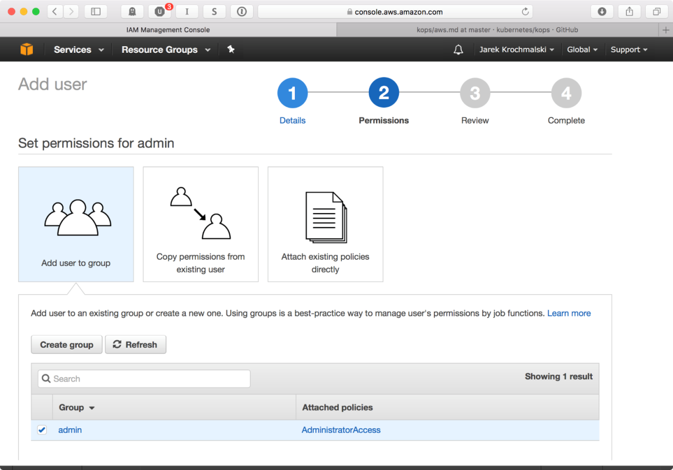Image resolution: width=673 pixels, height=470 pixels.
Task: Click the Review step label
Action: (x=475, y=120)
